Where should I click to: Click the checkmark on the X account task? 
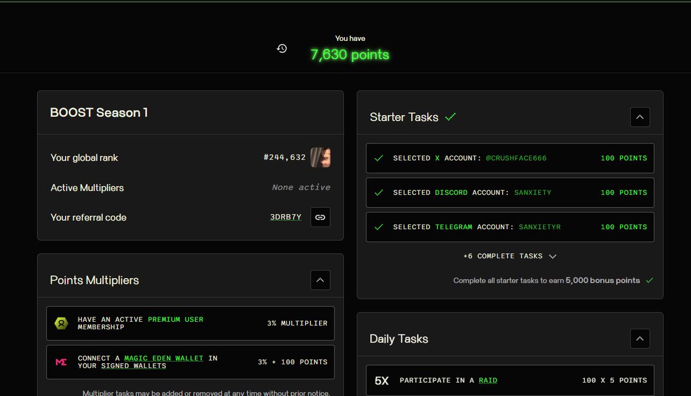coord(379,158)
